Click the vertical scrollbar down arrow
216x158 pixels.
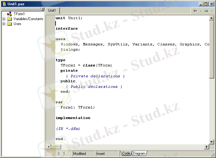pyautogui.click(x=211, y=142)
